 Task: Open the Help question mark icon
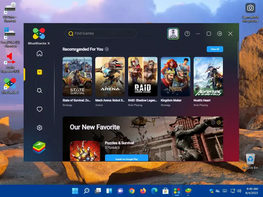click(187, 34)
